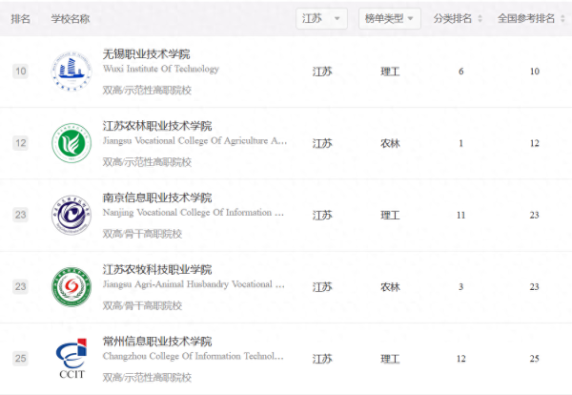Click Jiangsu Vocational College Of Agriculture text
This screenshot has height=395, width=572.
click(194, 140)
